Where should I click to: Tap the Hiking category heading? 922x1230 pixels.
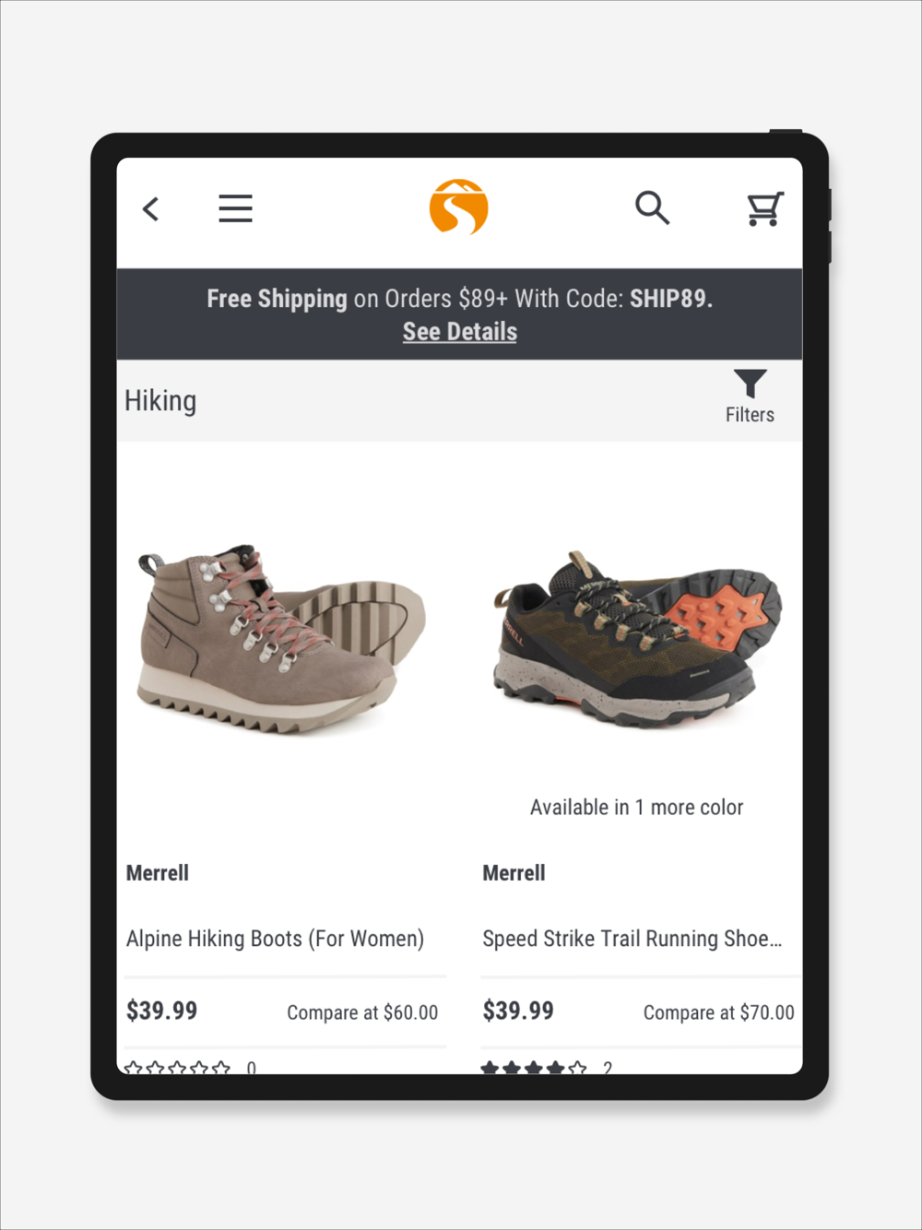(x=160, y=401)
